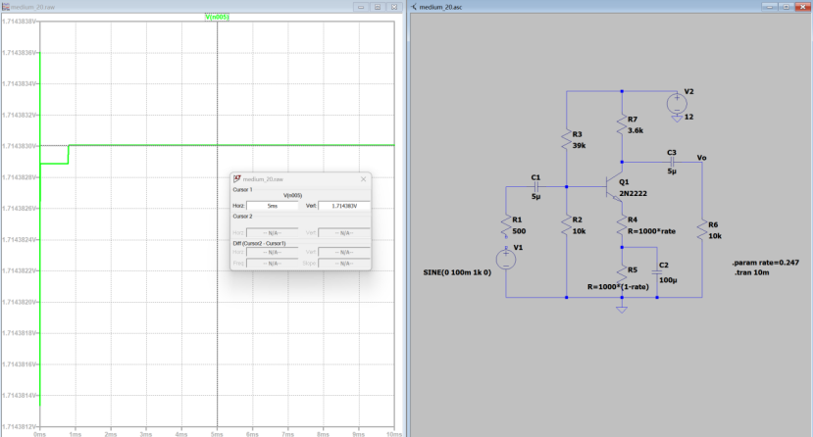Click the 12 value of V2
This screenshot has width=813, height=437.
click(x=688, y=117)
